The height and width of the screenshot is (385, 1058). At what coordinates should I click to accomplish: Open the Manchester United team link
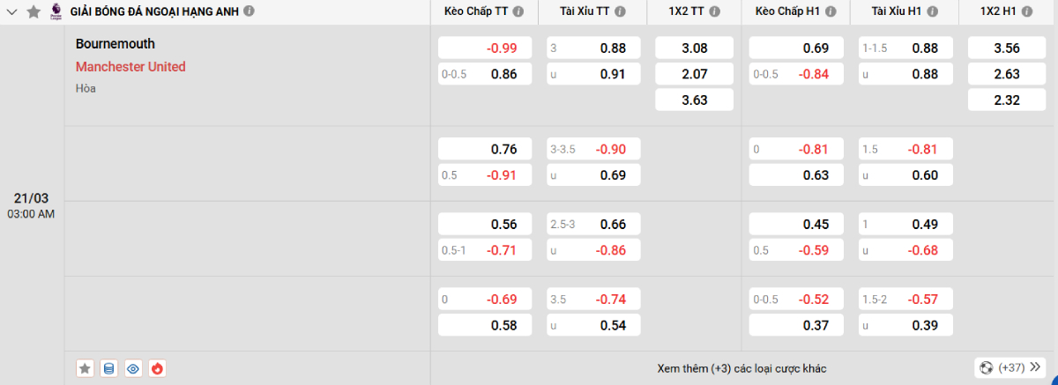130,67
